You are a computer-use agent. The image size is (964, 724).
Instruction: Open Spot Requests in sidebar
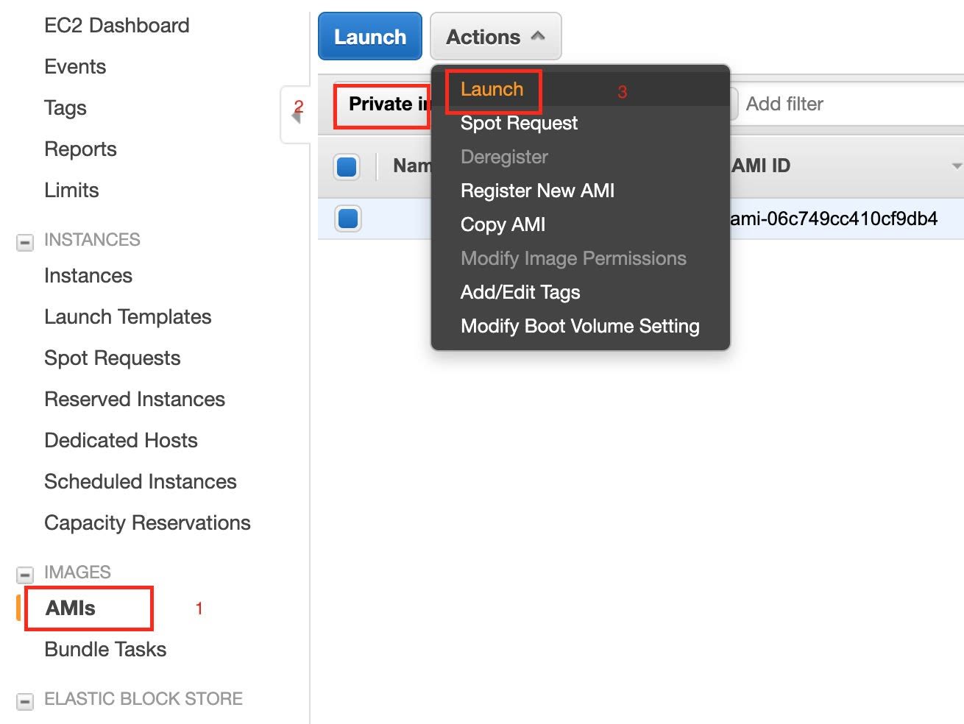pyautogui.click(x=113, y=358)
